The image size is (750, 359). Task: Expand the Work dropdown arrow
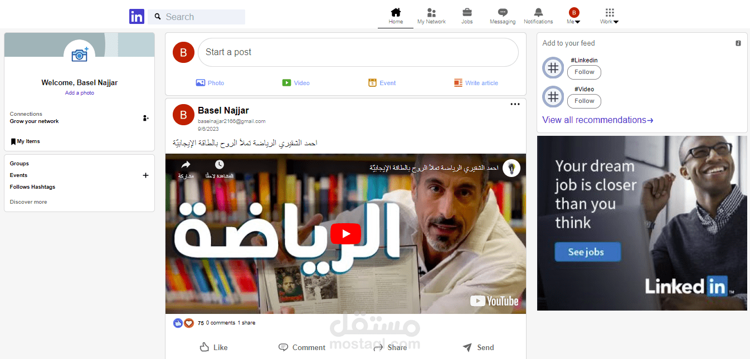tap(616, 22)
